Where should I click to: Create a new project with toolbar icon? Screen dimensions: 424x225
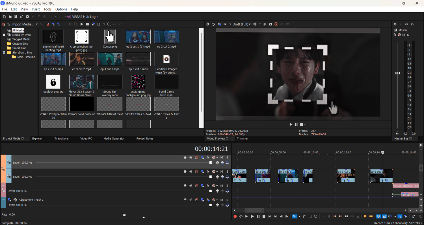[x=4, y=17]
